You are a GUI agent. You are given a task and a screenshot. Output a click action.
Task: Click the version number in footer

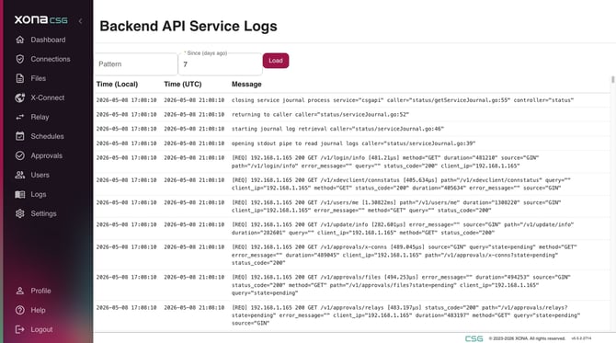click(581, 338)
